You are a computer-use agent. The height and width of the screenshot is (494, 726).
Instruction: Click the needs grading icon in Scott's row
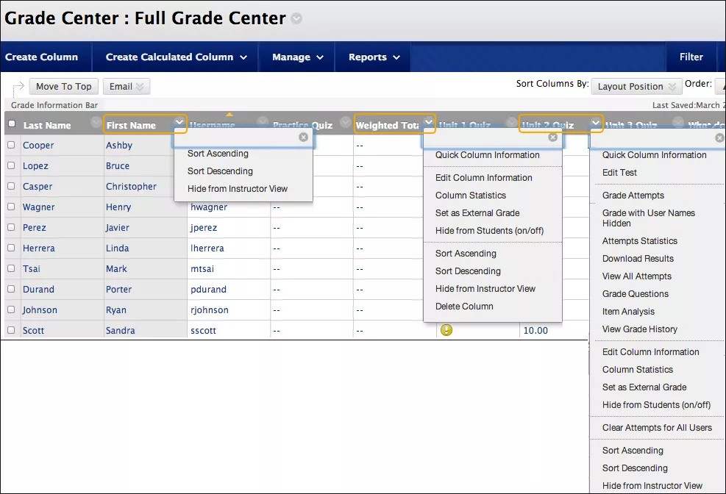[x=446, y=330]
